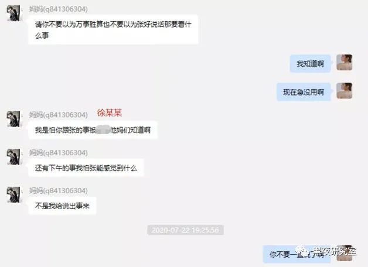
Task: Click avatar beside 不是我给说出事来 message
Action: coord(13,194)
